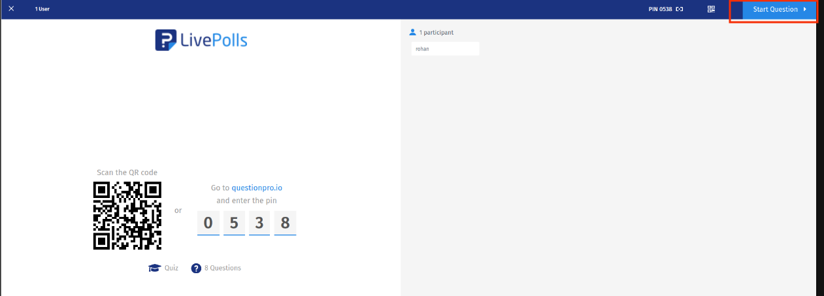Viewport: 824px width, 296px height.
Task: Click the Start Question button
Action: pos(779,9)
